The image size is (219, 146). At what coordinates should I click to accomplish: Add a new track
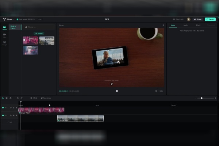click(x=9, y=122)
